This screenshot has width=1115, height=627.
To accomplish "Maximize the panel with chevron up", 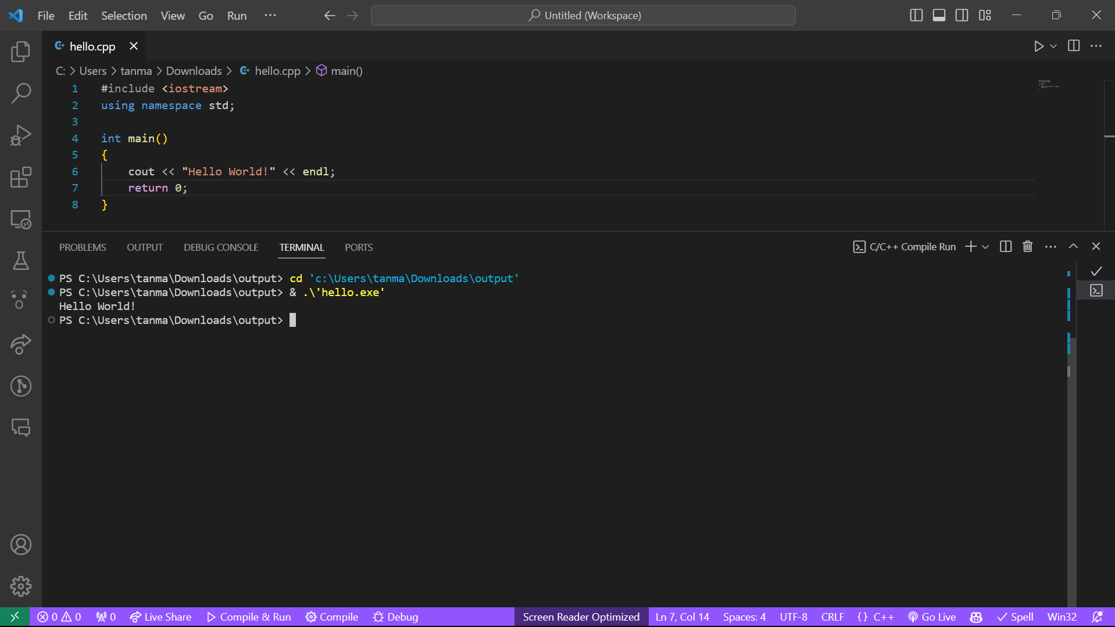I will pyautogui.click(x=1073, y=247).
